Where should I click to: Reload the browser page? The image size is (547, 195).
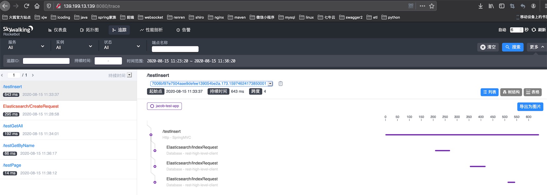(x=27, y=6)
